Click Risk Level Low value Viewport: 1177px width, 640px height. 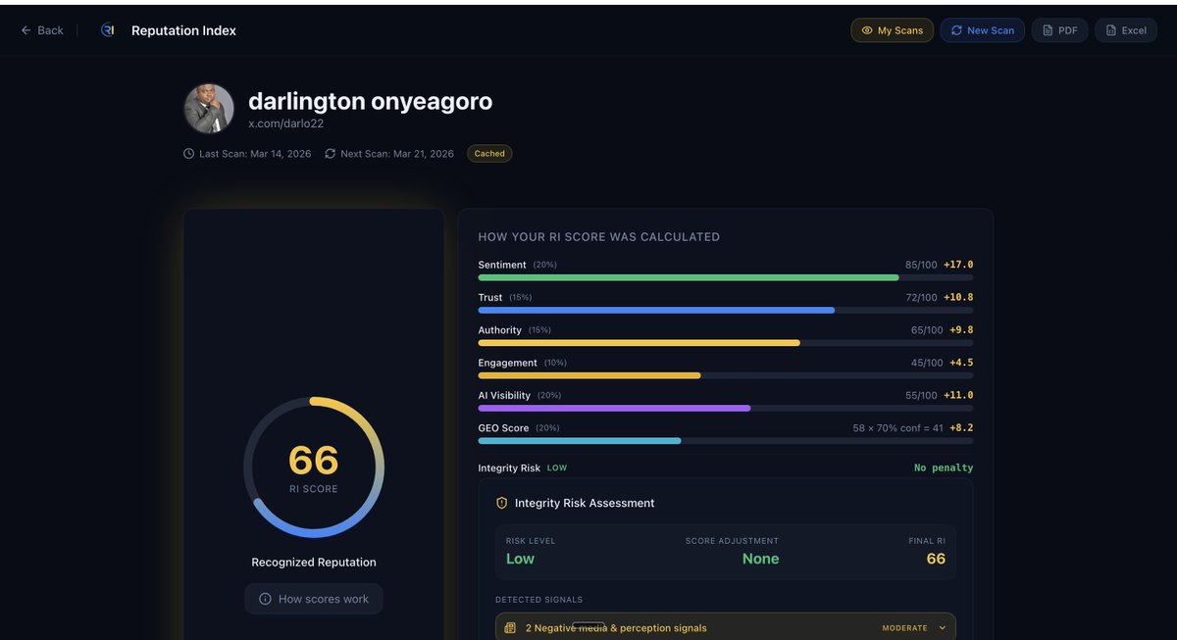pos(520,559)
